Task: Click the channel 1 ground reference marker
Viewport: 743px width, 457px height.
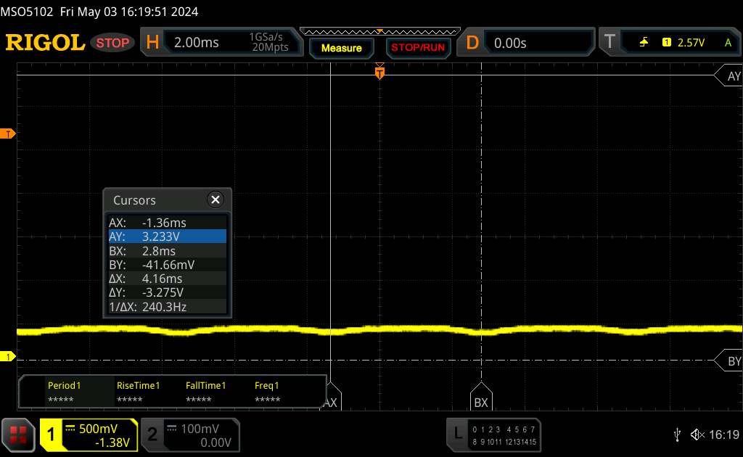Action: [x=7, y=357]
